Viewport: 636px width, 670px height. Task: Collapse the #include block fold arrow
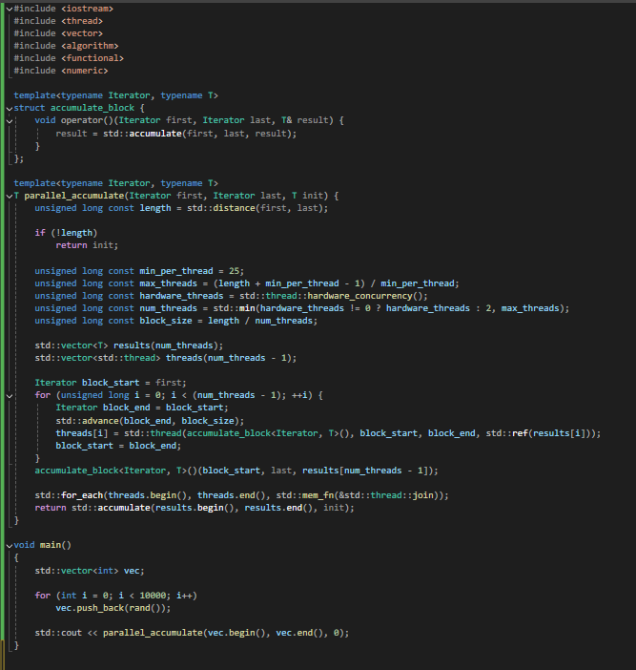click(10, 9)
